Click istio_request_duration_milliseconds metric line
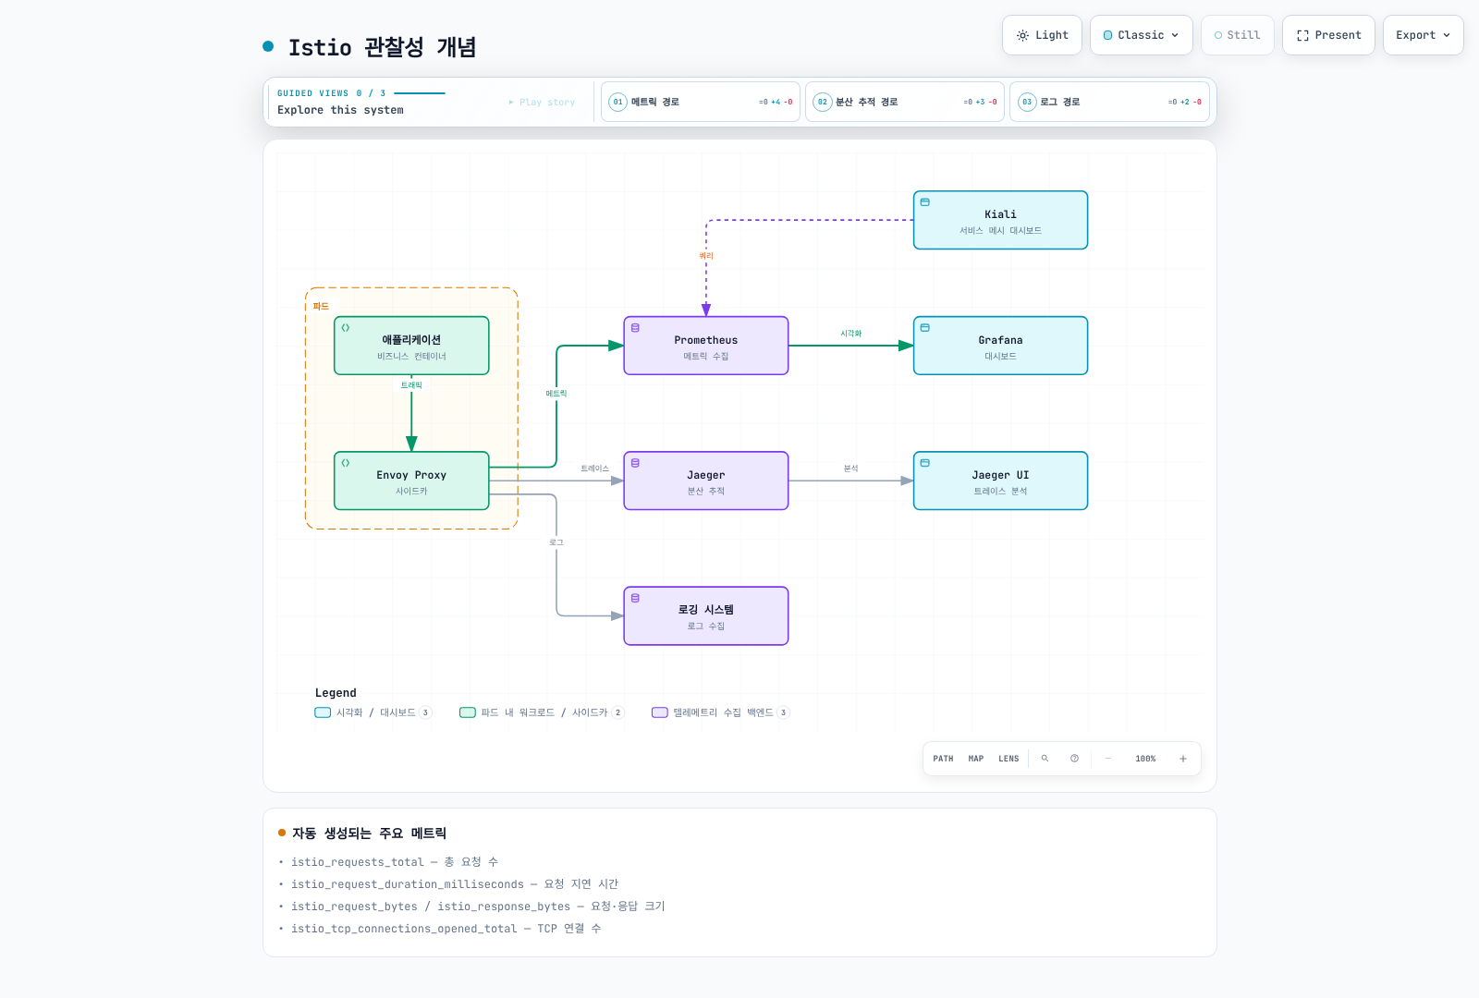The height and width of the screenshot is (998, 1479). pyautogui.click(x=455, y=884)
